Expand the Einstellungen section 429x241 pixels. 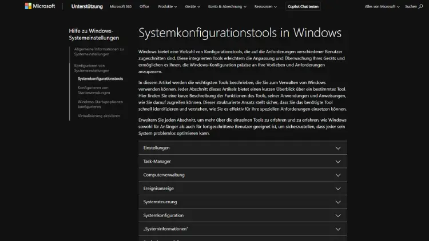click(243, 148)
